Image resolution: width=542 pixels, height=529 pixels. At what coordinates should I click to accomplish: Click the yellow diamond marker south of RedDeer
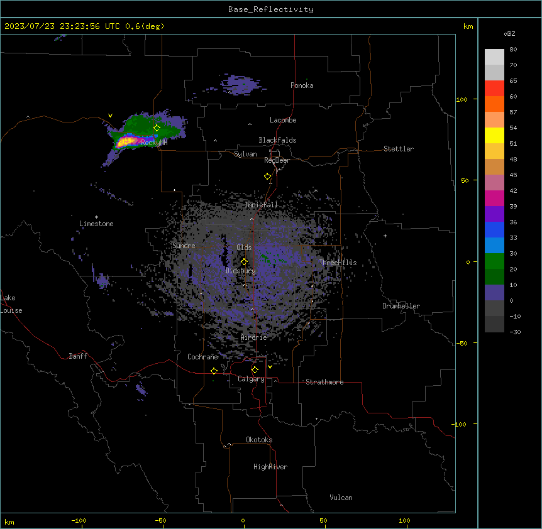pos(268,177)
